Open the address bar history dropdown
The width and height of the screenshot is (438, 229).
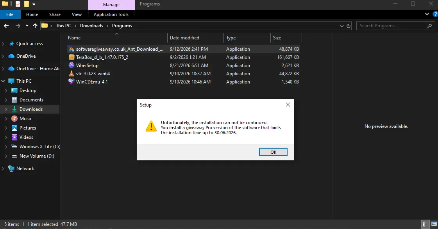point(341,26)
